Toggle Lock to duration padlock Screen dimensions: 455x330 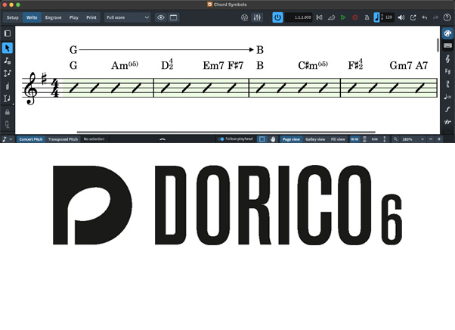8,112
